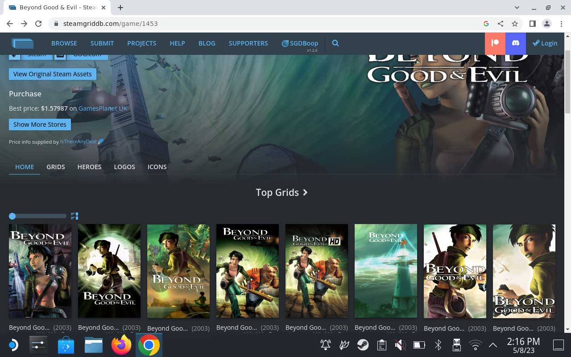Open the site search magnifier icon
571x357 pixels.
click(x=335, y=43)
